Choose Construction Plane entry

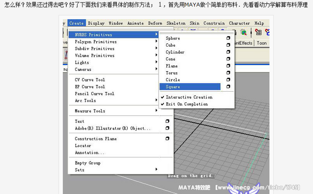pyautogui.click(x=96, y=139)
